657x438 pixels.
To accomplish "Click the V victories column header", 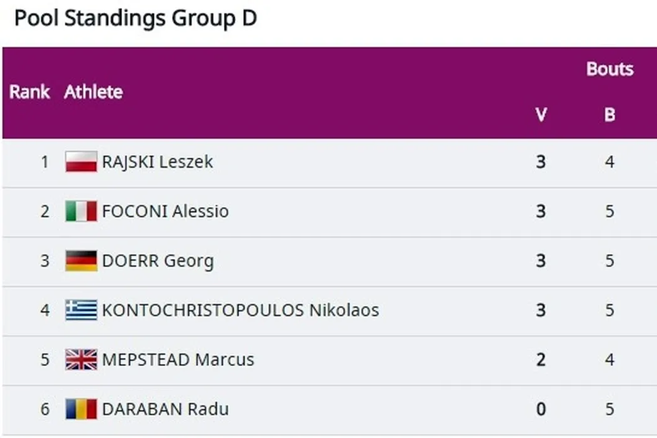I will click(541, 115).
